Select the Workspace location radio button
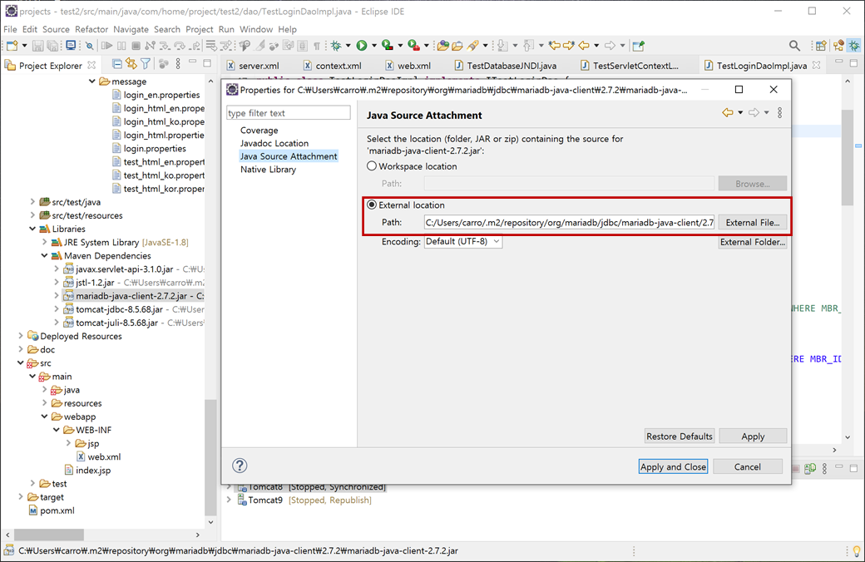This screenshot has height=562, width=865. pos(372,166)
